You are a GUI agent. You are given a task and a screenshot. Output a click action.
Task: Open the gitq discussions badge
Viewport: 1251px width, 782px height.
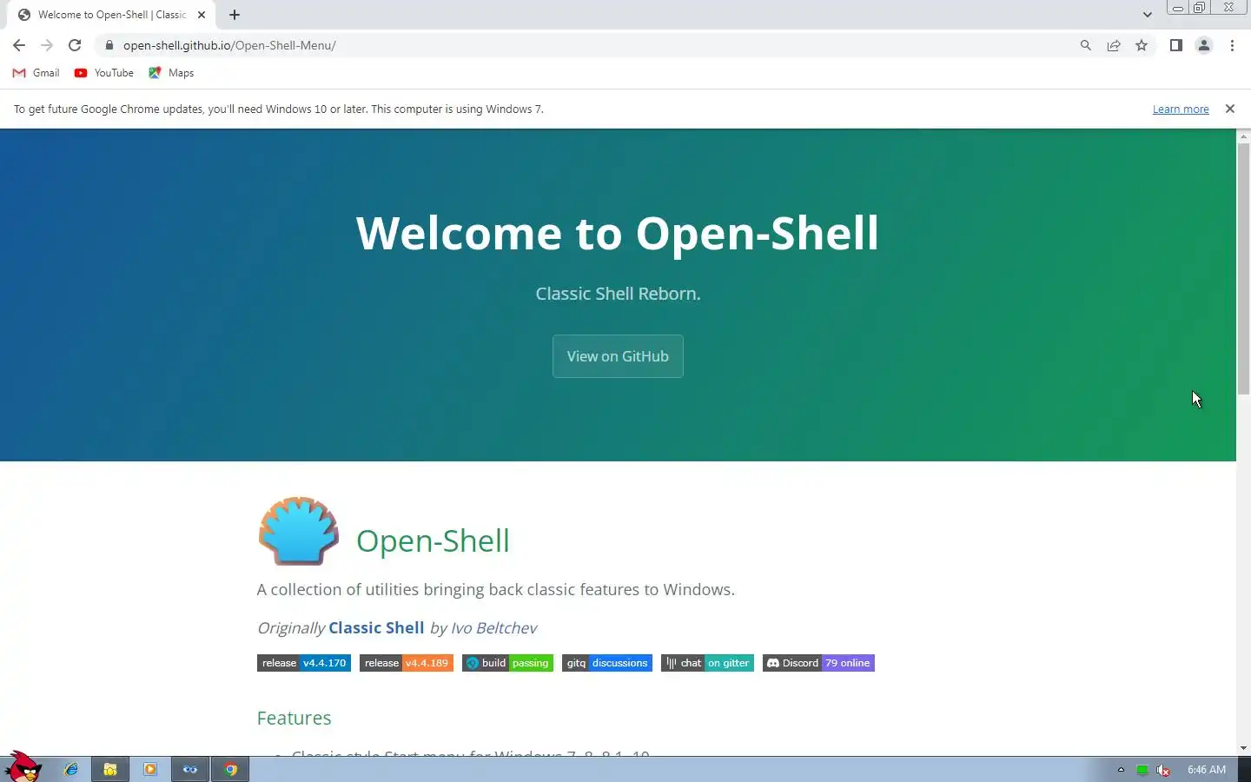(x=607, y=663)
